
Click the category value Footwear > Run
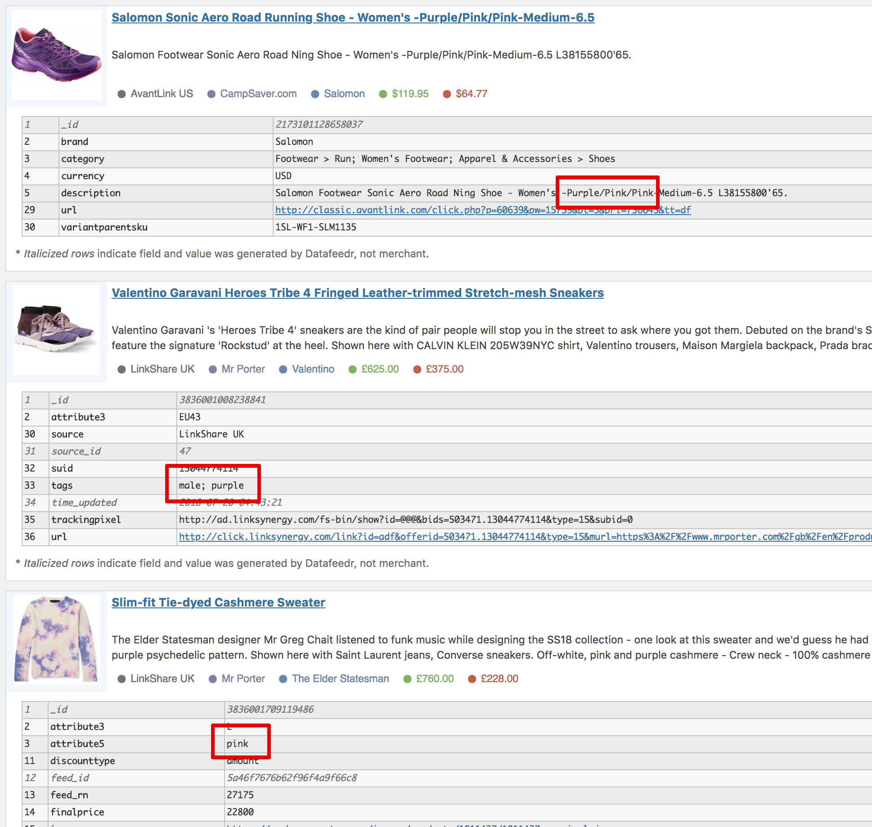(x=445, y=159)
